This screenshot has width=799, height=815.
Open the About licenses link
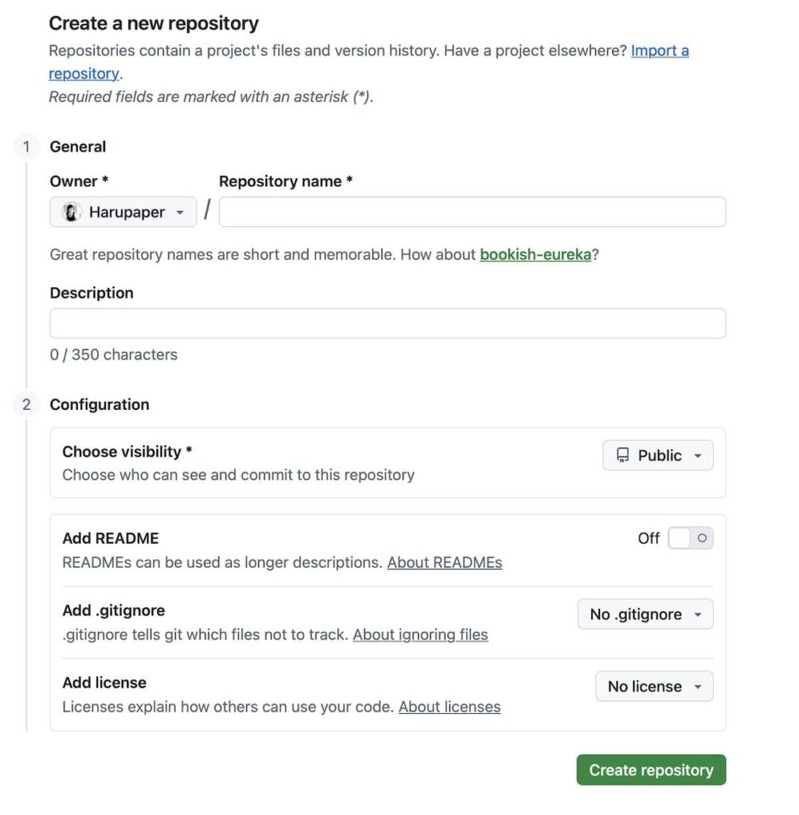point(449,707)
